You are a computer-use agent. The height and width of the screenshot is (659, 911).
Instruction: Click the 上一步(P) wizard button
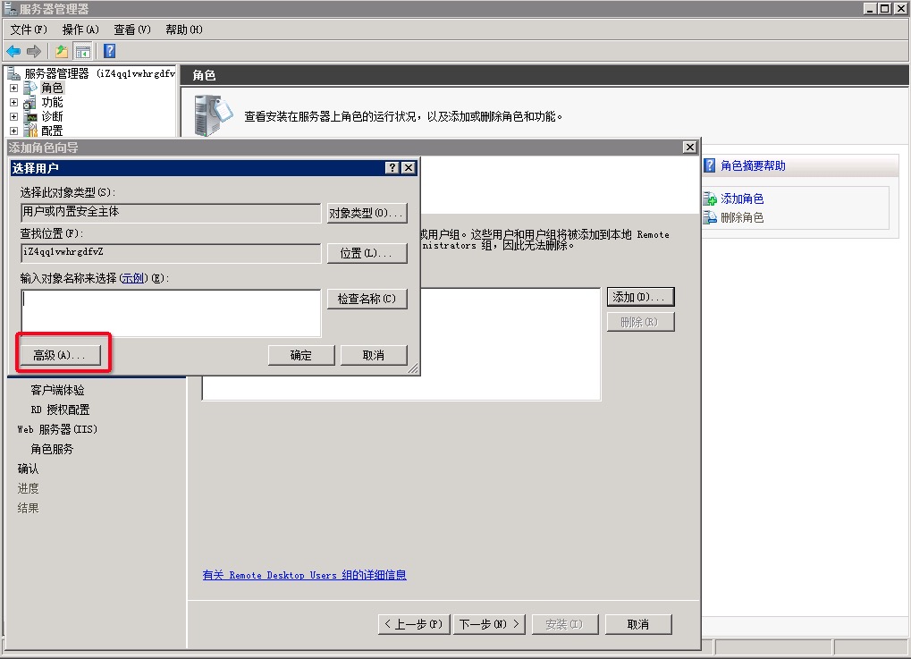414,624
